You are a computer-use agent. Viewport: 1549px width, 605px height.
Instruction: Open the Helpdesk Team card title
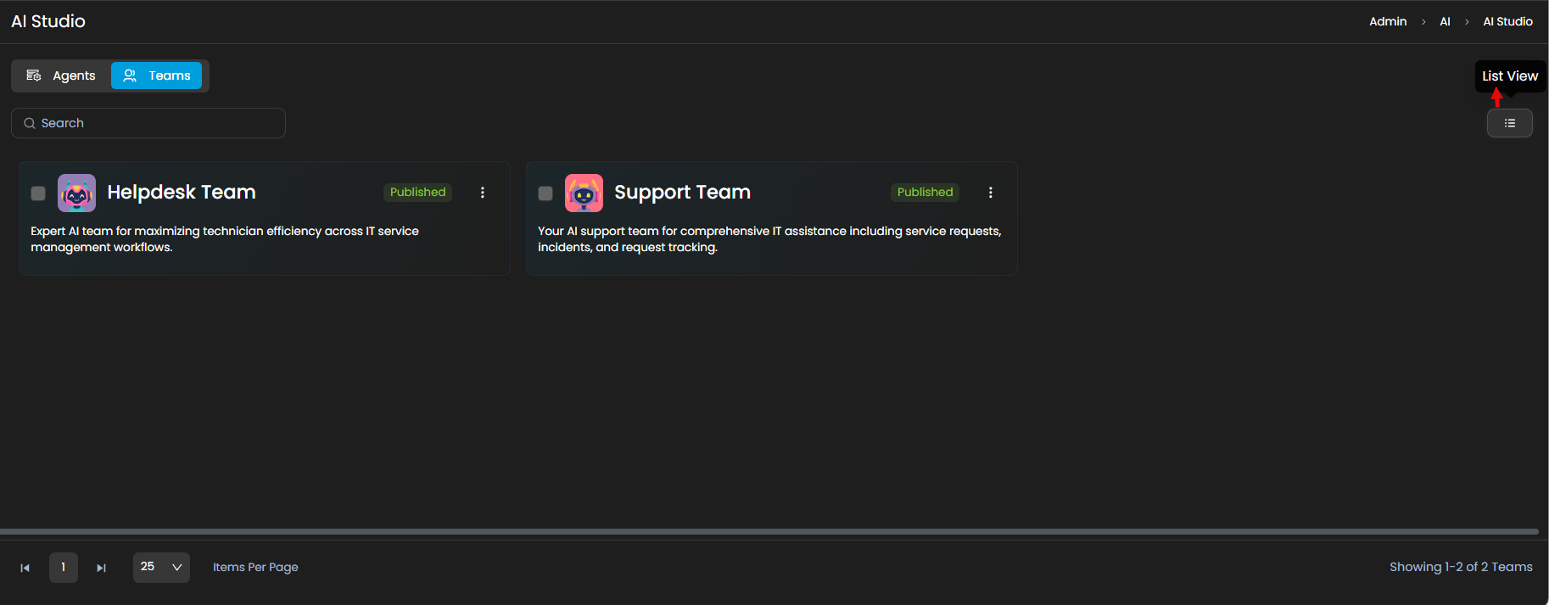[x=182, y=192]
